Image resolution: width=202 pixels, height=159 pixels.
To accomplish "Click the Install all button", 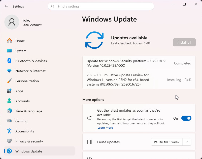I will [184, 42].
